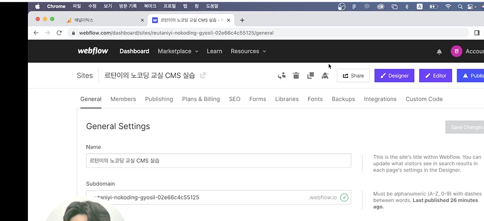The height and width of the screenshot is (221, 484).
Task: Switch to the Publishing tab
Action: click(159, 99)
